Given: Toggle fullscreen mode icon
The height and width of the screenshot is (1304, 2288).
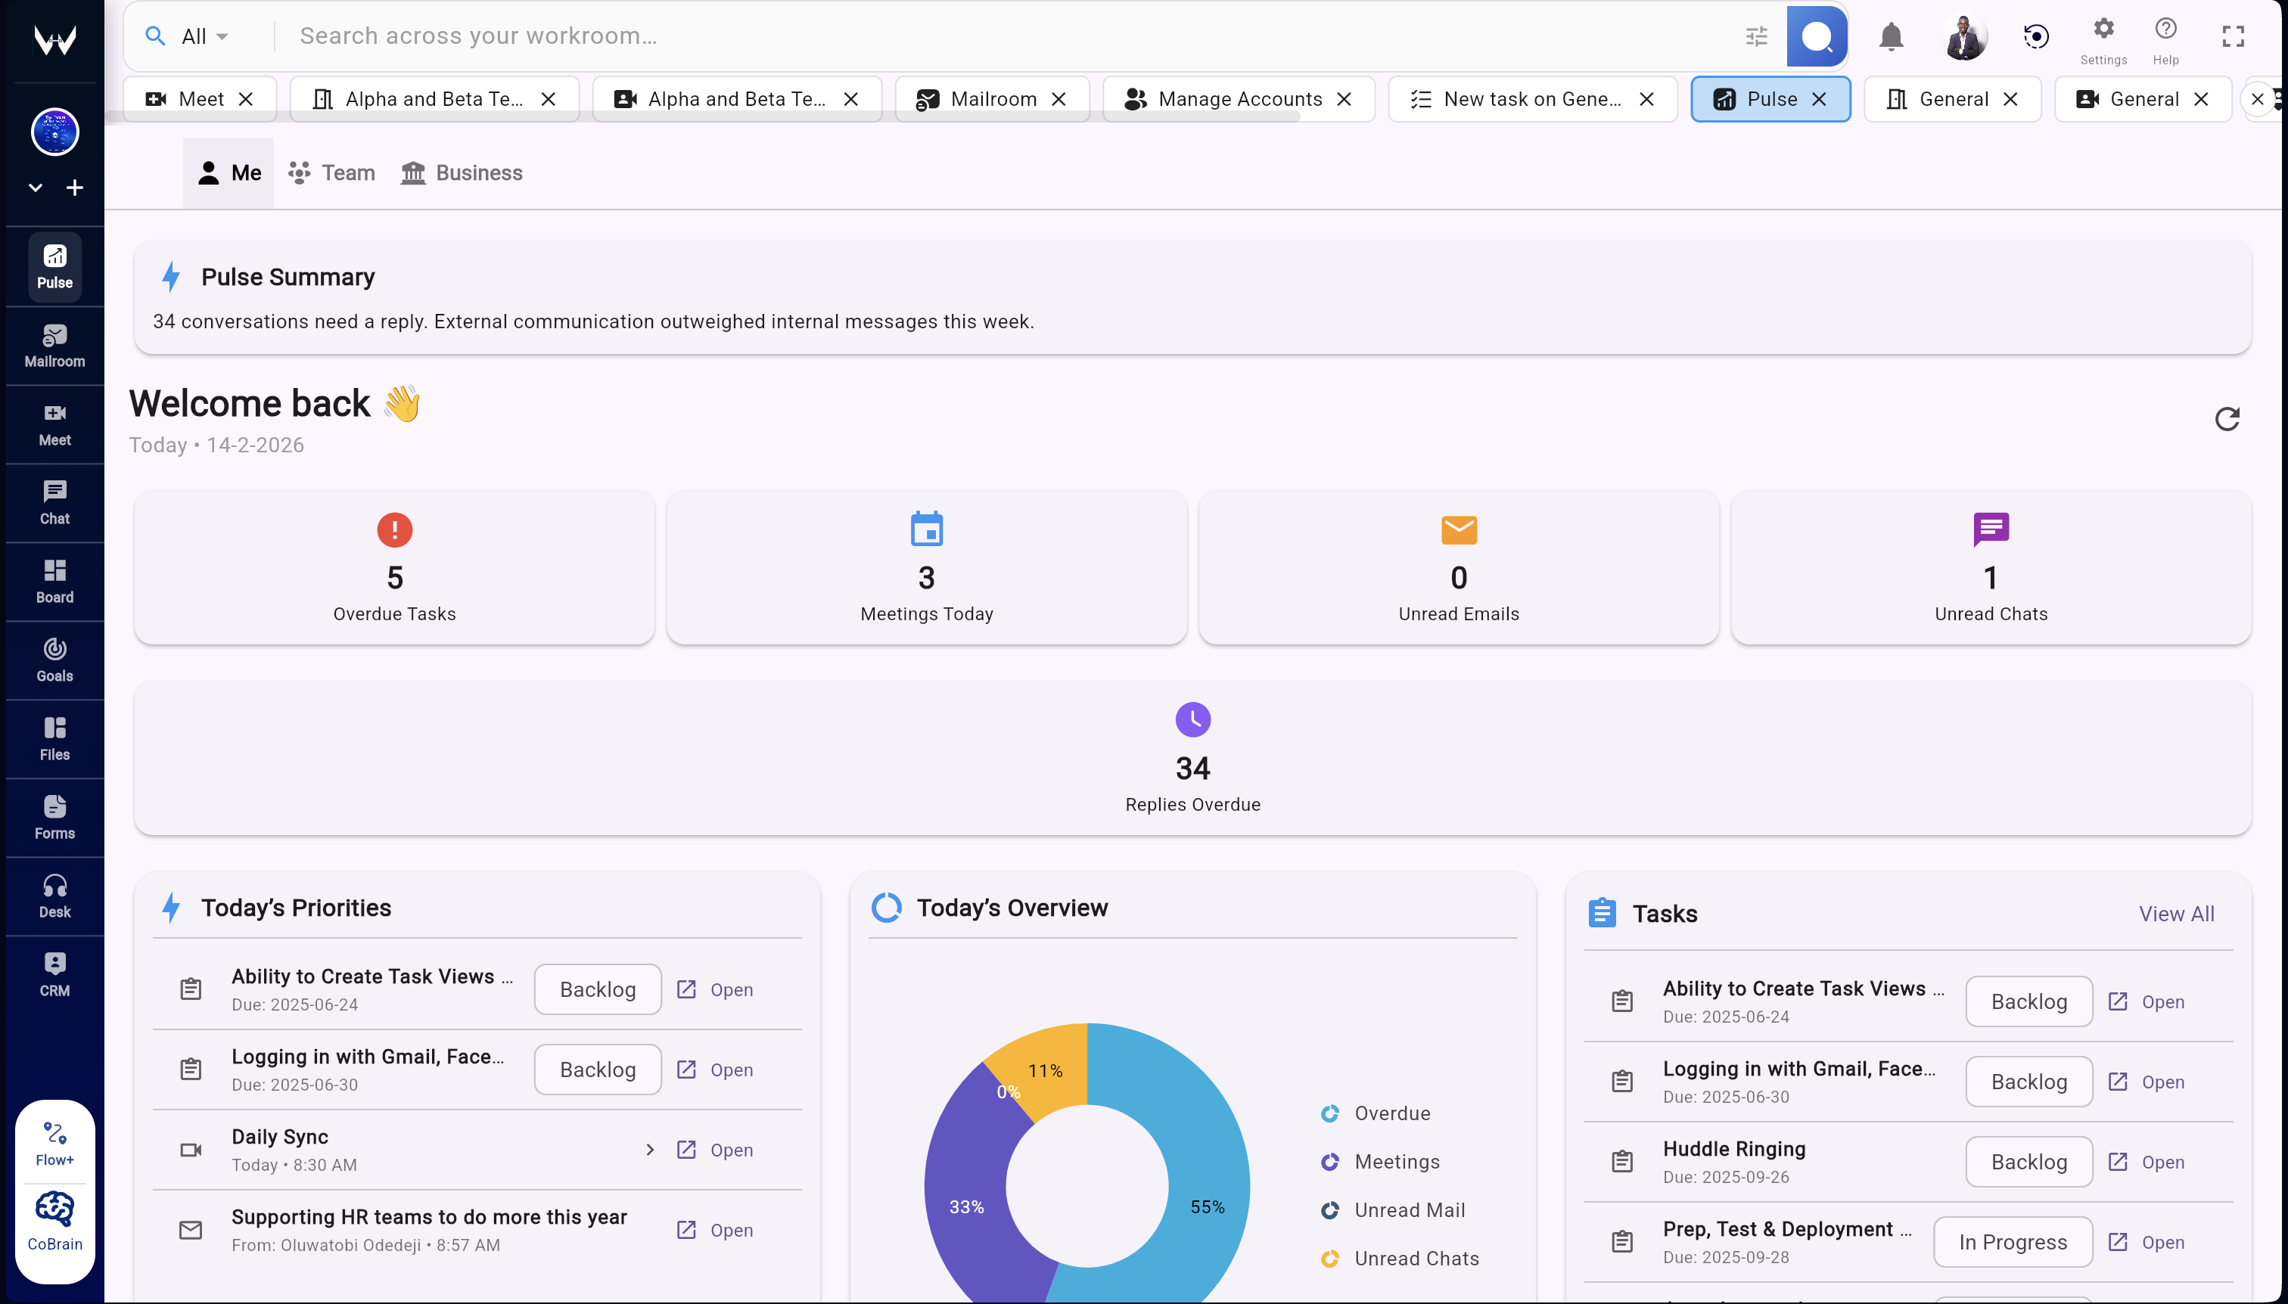Looking at the screenshot, I should [2233, 37].
